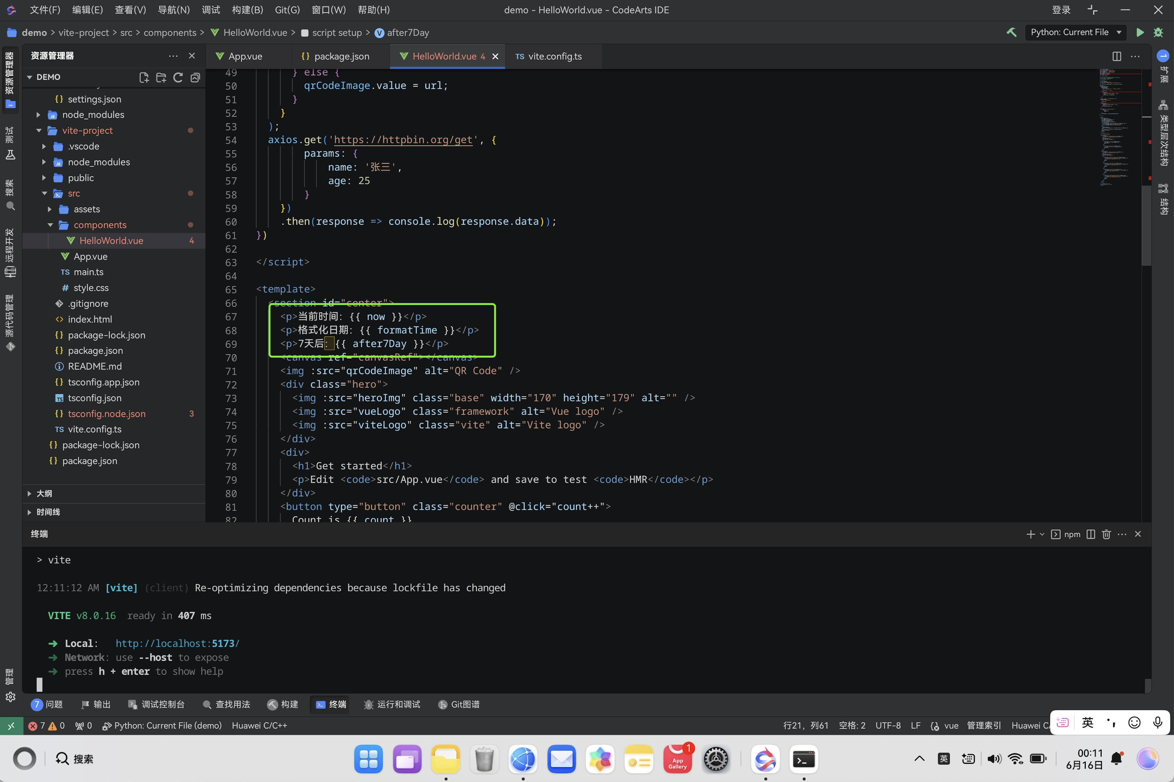Screen dimensions: 1174x782
Task: Toggle system volume in the tray
Action: click(x=994, y=759)
